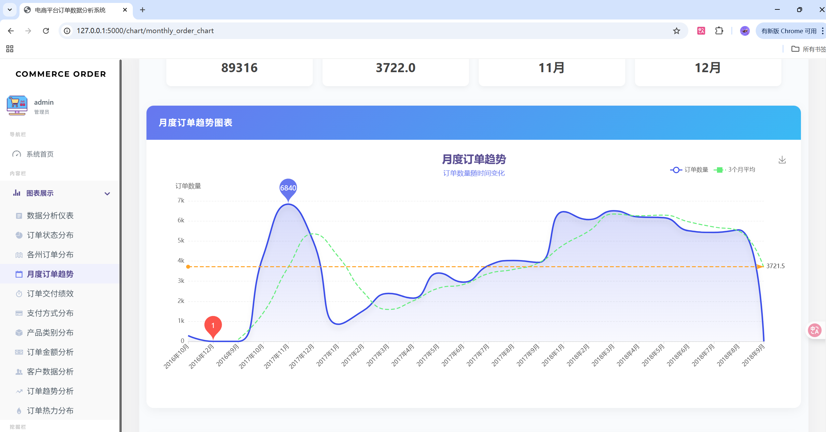Image resolution: width=826 pixels, height=432 pixels.
Task: Click the map icon for 各州订单分布
Action: pos(19,255)
